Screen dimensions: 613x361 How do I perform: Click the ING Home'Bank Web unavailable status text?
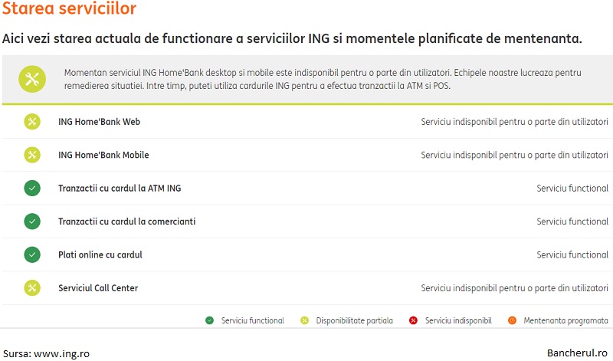click(x=514, y=122)
